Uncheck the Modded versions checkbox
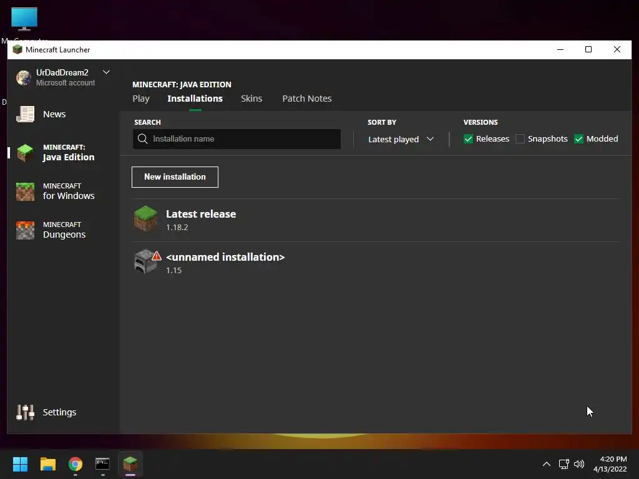 point(578,139)
